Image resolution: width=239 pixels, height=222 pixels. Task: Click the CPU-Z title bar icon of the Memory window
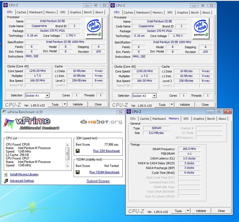129,112
